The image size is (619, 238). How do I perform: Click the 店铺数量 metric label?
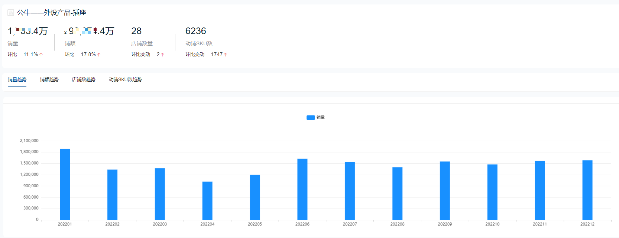click(142, 43)
